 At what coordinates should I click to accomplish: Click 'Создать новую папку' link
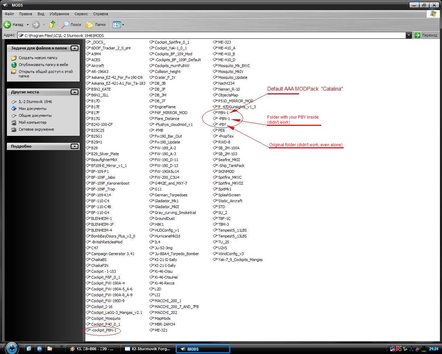(38, 58)
